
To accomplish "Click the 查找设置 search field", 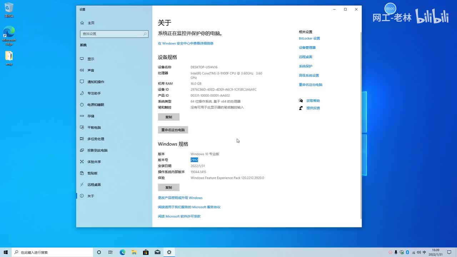I will [114, 34].
